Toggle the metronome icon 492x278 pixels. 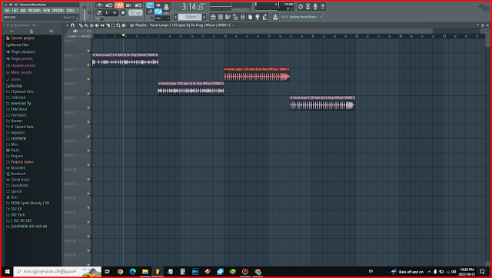(x=100, y=5)
